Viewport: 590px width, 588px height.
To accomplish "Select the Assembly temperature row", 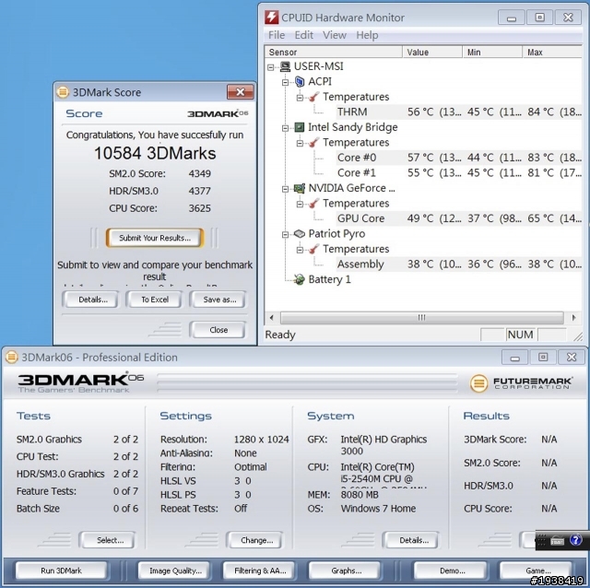I will click(x=459, y=265).
